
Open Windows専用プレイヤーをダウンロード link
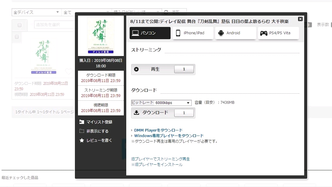coord(169,136)
